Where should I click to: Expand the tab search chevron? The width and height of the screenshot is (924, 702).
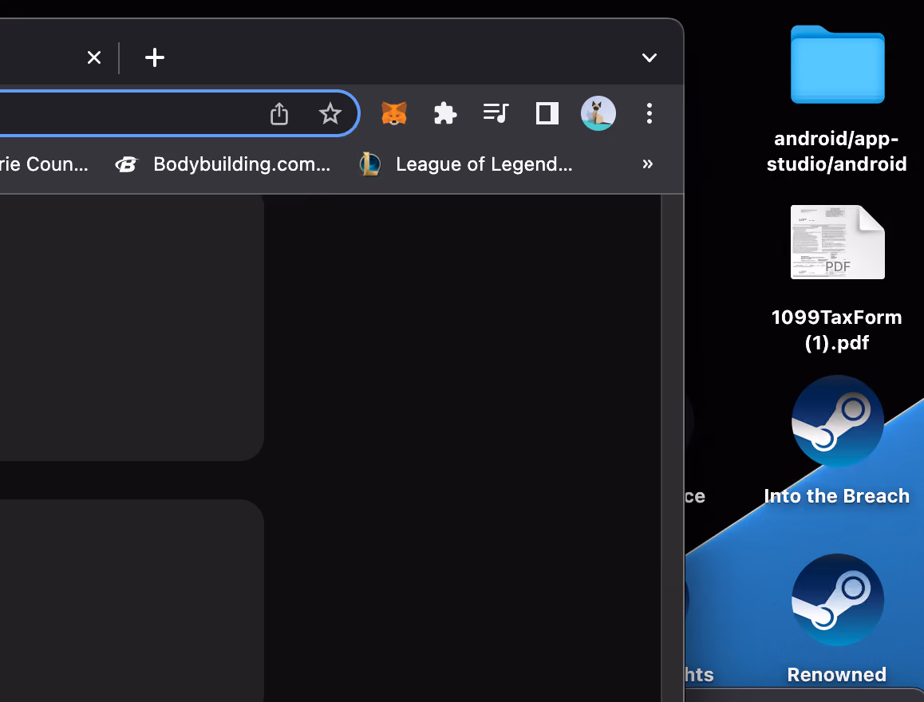(649, 57)
